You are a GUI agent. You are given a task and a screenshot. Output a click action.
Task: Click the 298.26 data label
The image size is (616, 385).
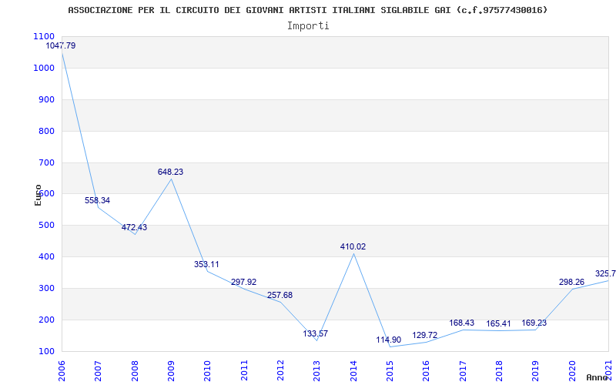[571, 282]
